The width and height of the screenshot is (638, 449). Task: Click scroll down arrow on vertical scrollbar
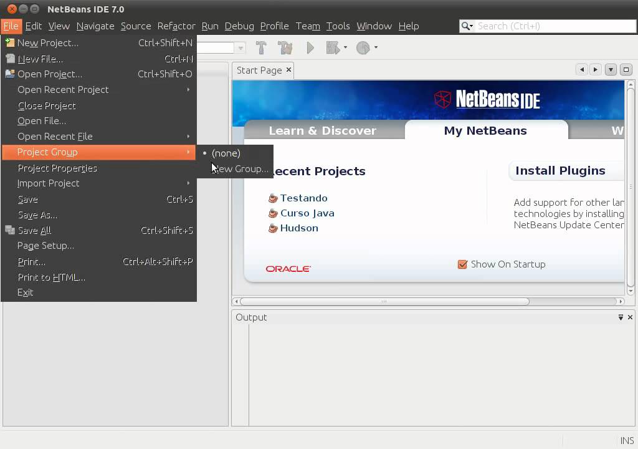click(631, 291)
